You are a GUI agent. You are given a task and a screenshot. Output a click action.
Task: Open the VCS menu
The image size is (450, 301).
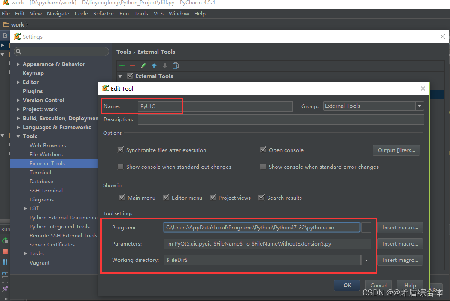pos(158,14)
